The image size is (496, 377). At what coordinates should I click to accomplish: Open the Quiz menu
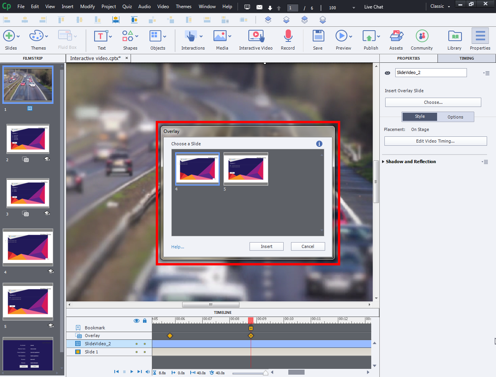tap(127, 7)
